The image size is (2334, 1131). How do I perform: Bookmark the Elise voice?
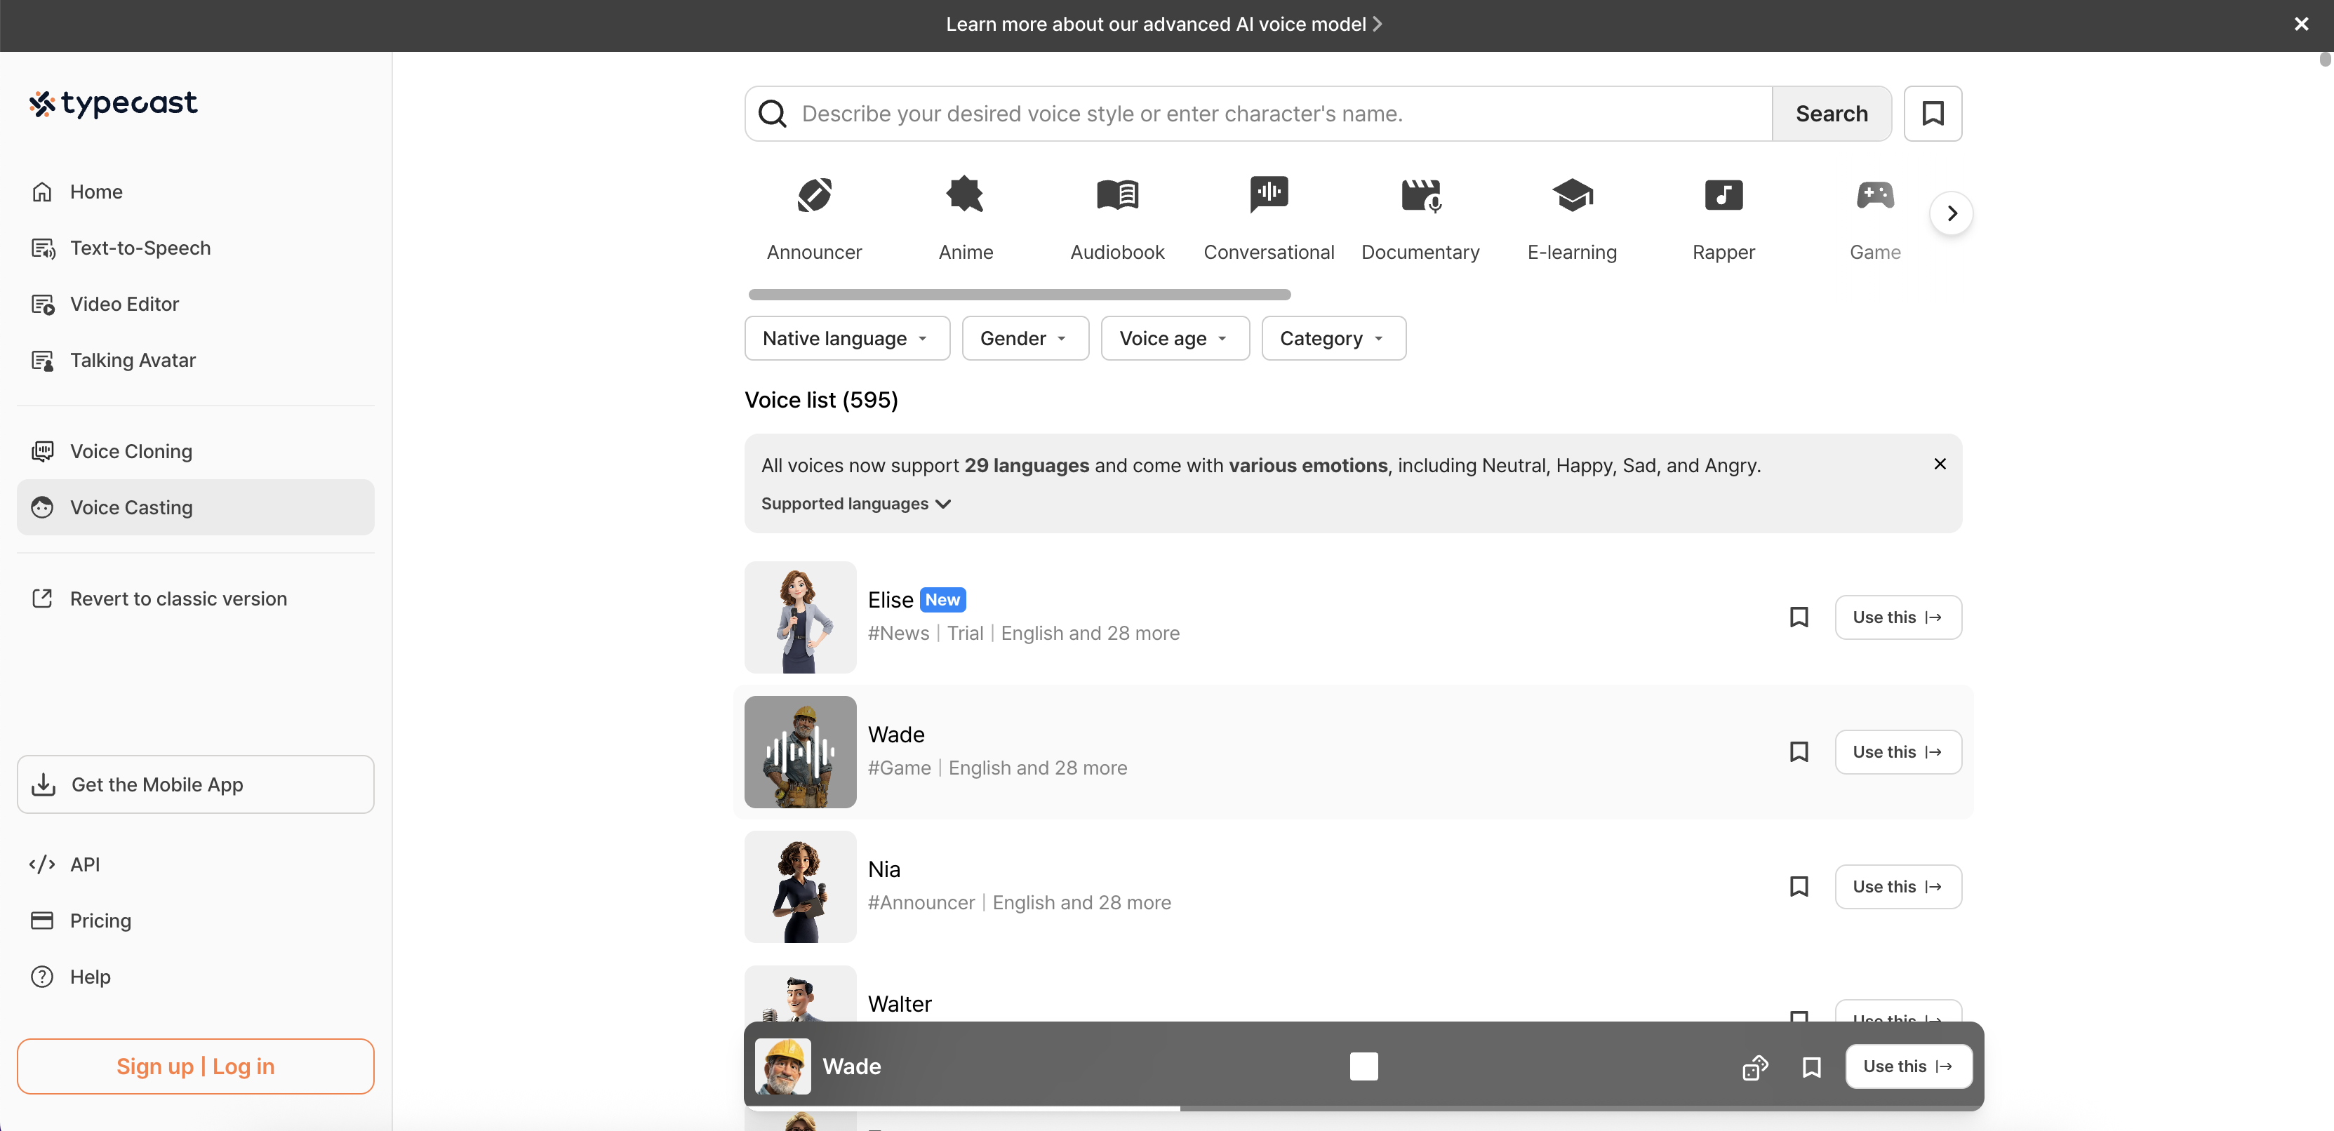click(1799, 617)
